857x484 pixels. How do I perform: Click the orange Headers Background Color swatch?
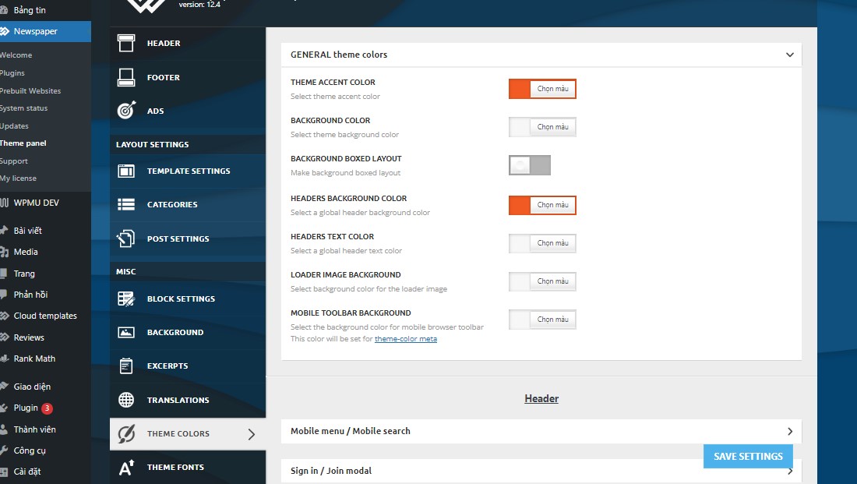pos(520,205)
